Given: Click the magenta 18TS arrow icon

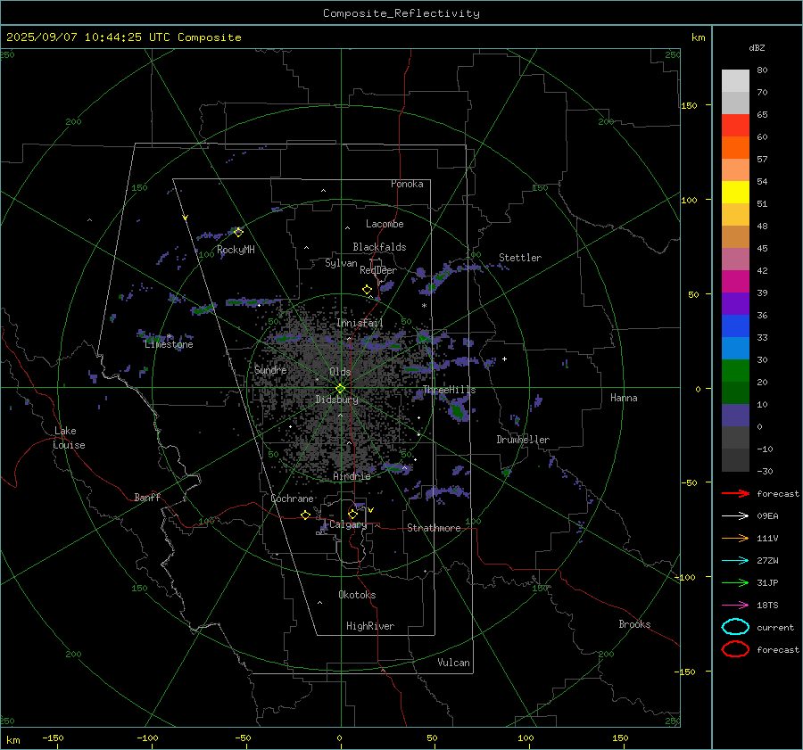Looking at the screenshot, I should [735, 606].
